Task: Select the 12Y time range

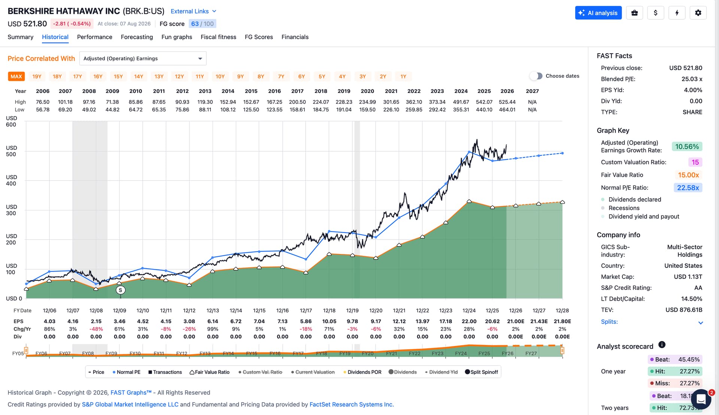Action: (x=179, y=76)
